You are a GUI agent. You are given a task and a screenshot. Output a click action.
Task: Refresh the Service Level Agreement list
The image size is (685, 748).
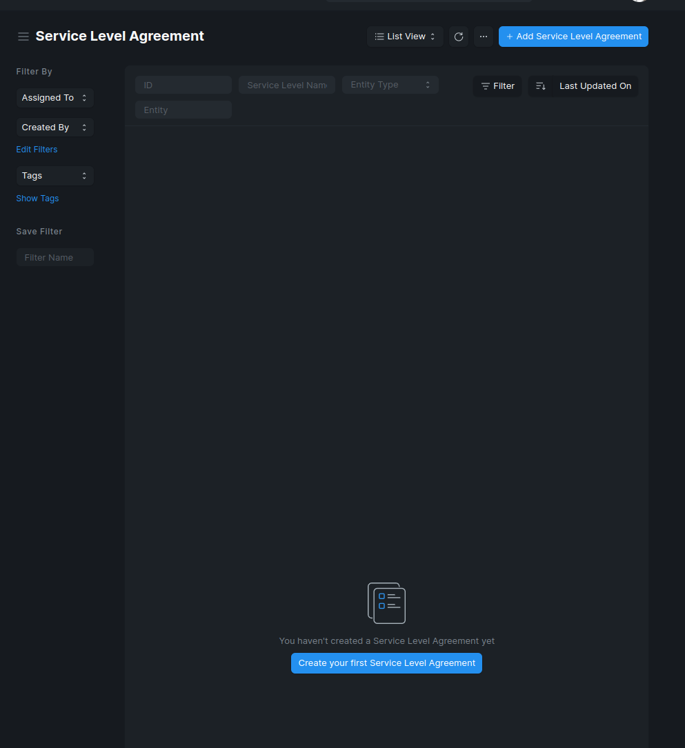click(x=458, y=36)
